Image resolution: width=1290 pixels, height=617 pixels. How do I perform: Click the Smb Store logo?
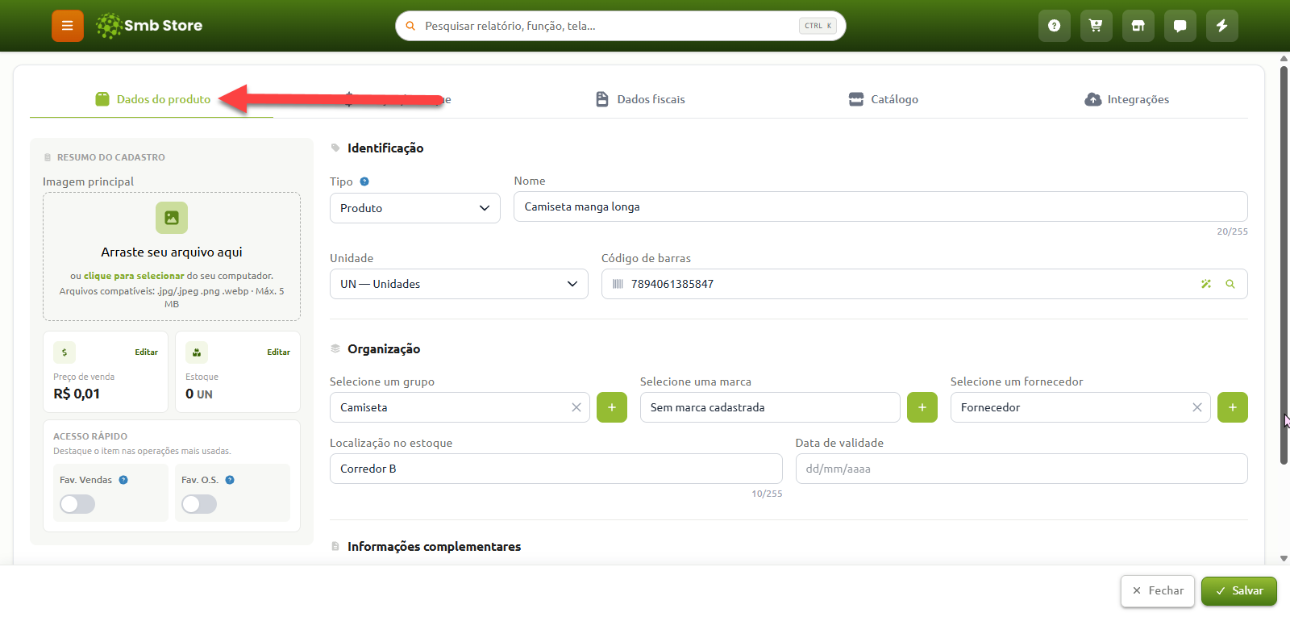(x=149, y=26)
